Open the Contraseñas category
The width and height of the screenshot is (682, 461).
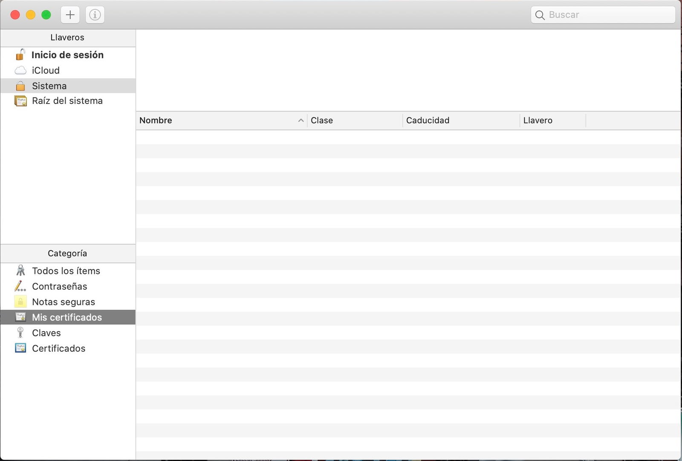[x=68, y=286]
